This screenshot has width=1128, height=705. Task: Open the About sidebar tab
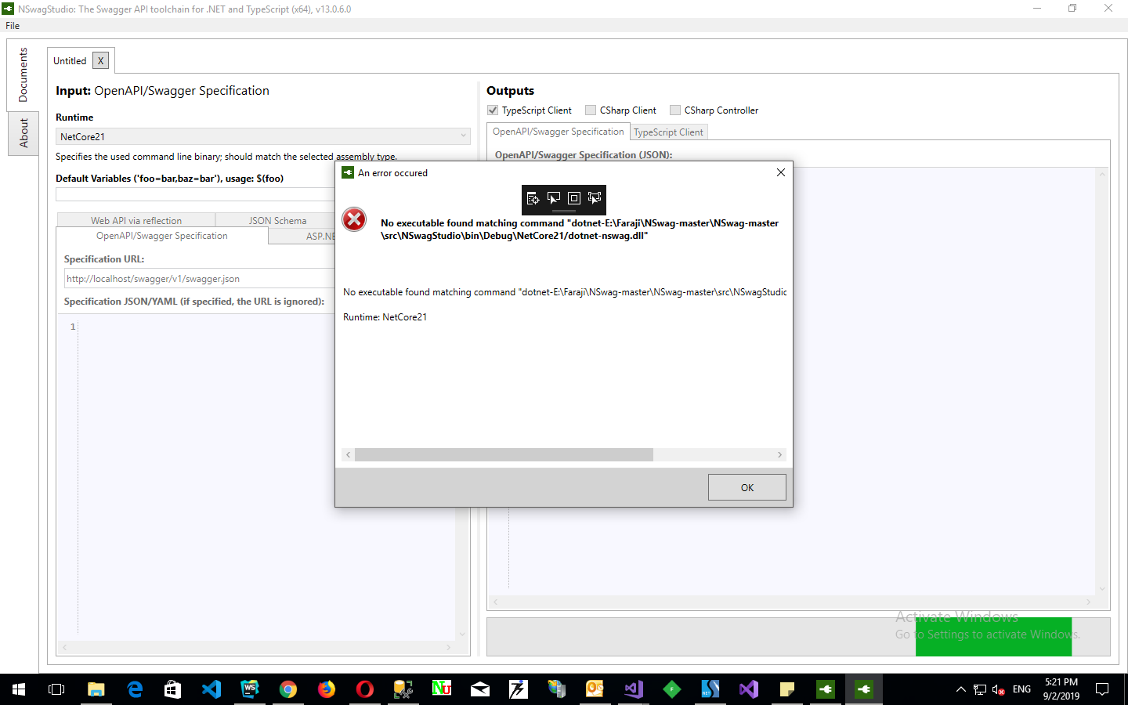(x=23, y=133)
